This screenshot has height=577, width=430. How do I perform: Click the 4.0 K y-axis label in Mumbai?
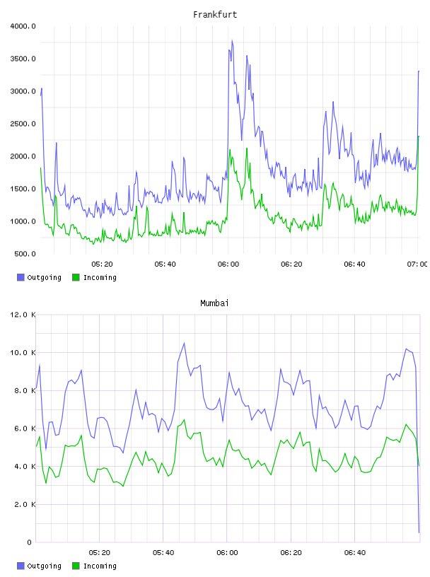(x=25, y=466)
